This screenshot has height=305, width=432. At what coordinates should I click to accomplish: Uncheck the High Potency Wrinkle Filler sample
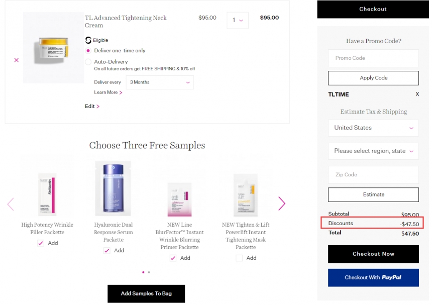tap(41, 243)
